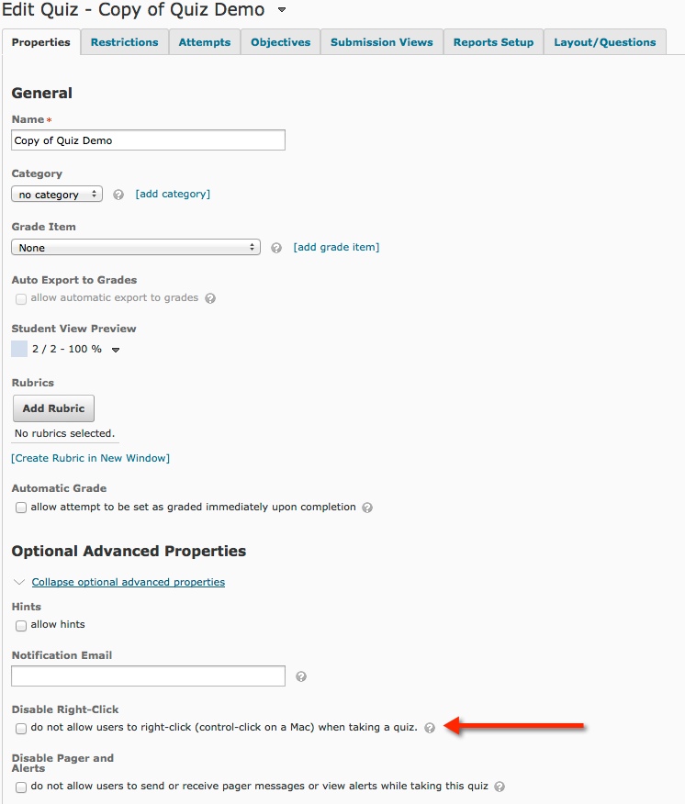This screenshot has height=804, width=685.
Task: Click help icon beside Grade Item dropdown
Action: (276, 248)
